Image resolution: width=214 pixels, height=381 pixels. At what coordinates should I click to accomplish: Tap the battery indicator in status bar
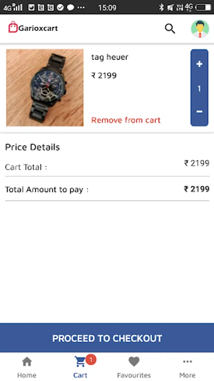pyautogui.click(x=203, y=8)
